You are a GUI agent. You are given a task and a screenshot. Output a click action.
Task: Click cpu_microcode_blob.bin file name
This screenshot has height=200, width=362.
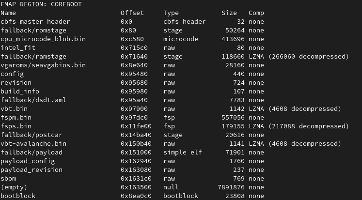(43, 39)
